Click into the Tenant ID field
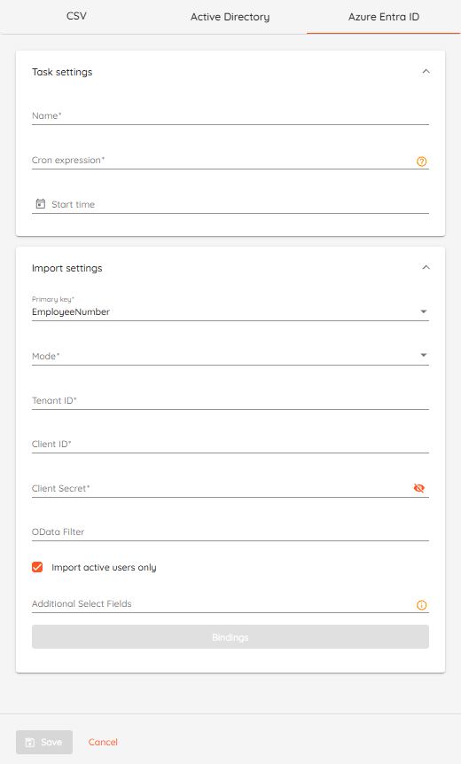 click(x=230, y=400)
